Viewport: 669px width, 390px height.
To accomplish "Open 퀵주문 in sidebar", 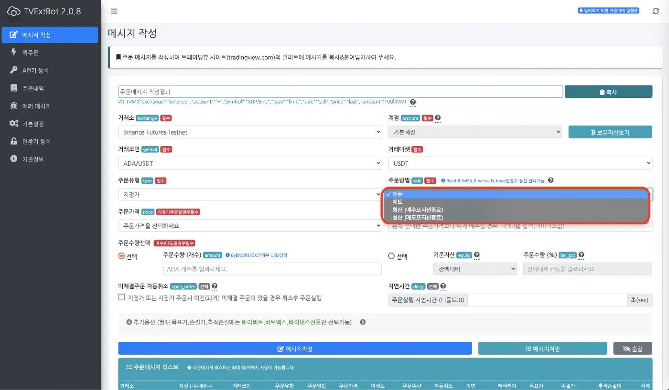I will (x=50, y=53).
